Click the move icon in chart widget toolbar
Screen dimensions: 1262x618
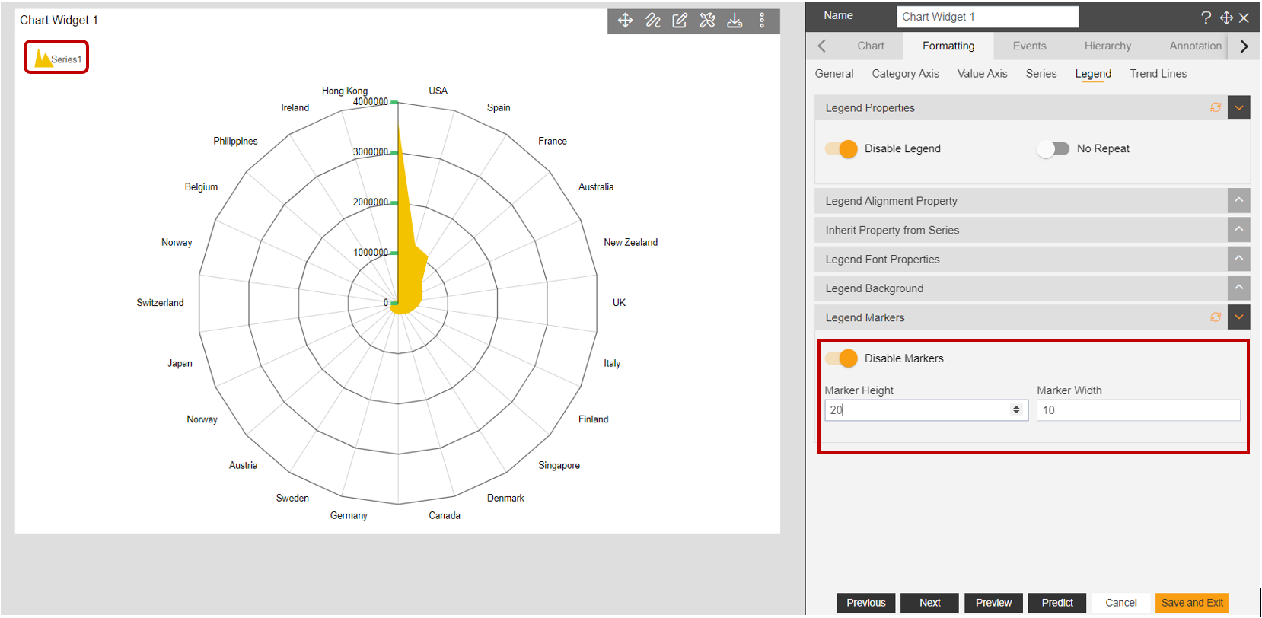(626, 21)
